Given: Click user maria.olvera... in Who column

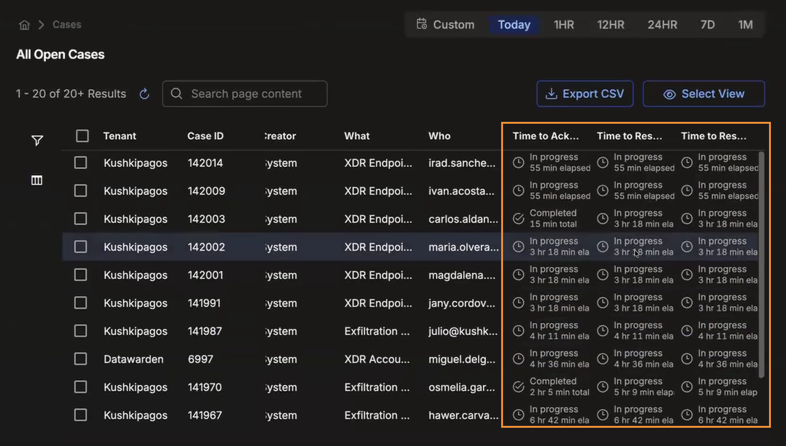Looking at the screenshot, I should (463, 247).
